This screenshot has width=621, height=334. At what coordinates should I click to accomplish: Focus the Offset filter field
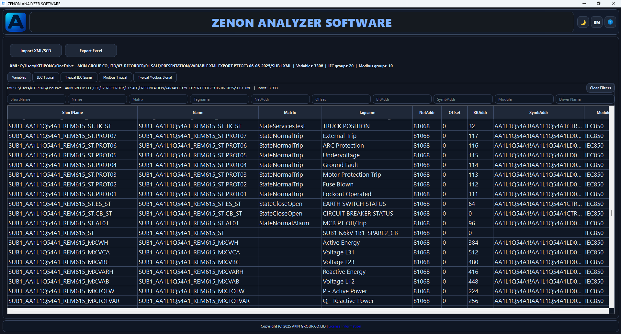pyautogui.click(x=341, y=99)
